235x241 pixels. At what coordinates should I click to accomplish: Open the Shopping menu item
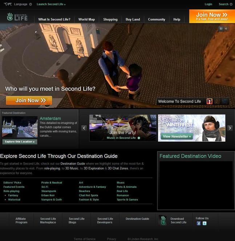110,19
